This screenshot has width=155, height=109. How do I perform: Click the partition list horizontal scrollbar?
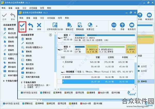tap(79, 89)
